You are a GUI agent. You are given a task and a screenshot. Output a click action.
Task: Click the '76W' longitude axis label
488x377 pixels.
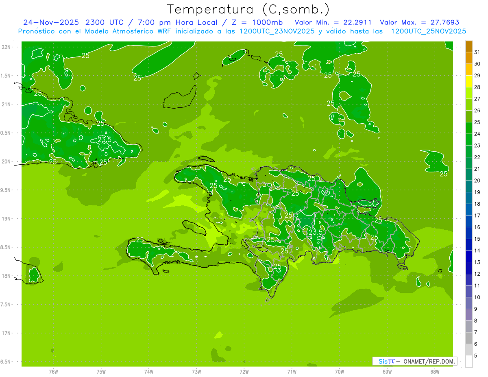[53, 372]
